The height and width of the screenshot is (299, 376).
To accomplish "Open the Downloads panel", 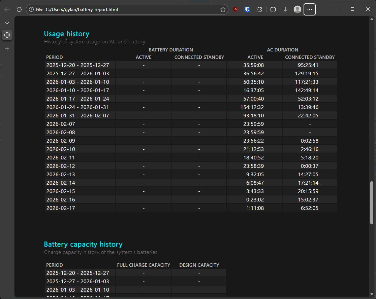I will (x=285, y=9).
